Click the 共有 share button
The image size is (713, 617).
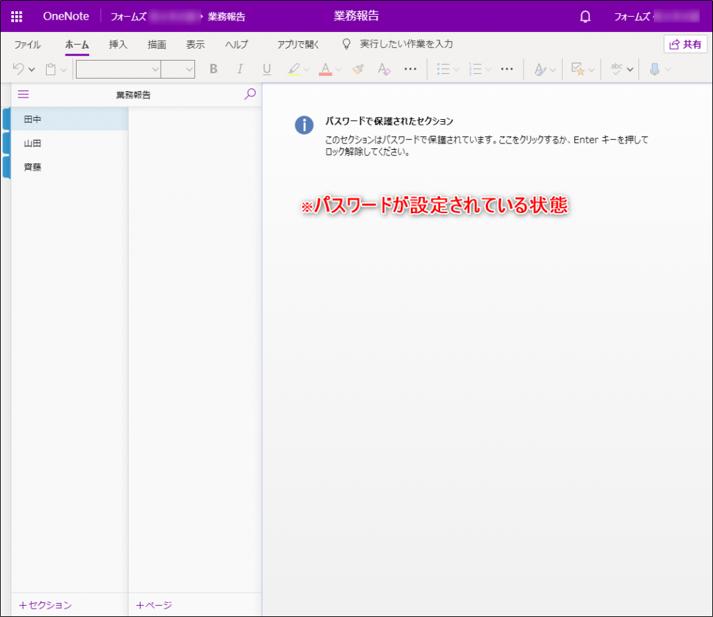(x=685, y=44)
